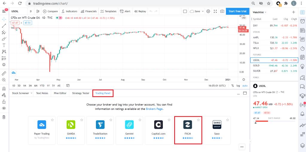
Task: Switch to Trading Panel tab
Action: coord(103,93)
